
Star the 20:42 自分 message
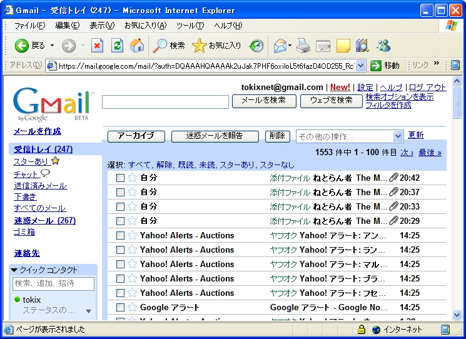tap(132, 178)
